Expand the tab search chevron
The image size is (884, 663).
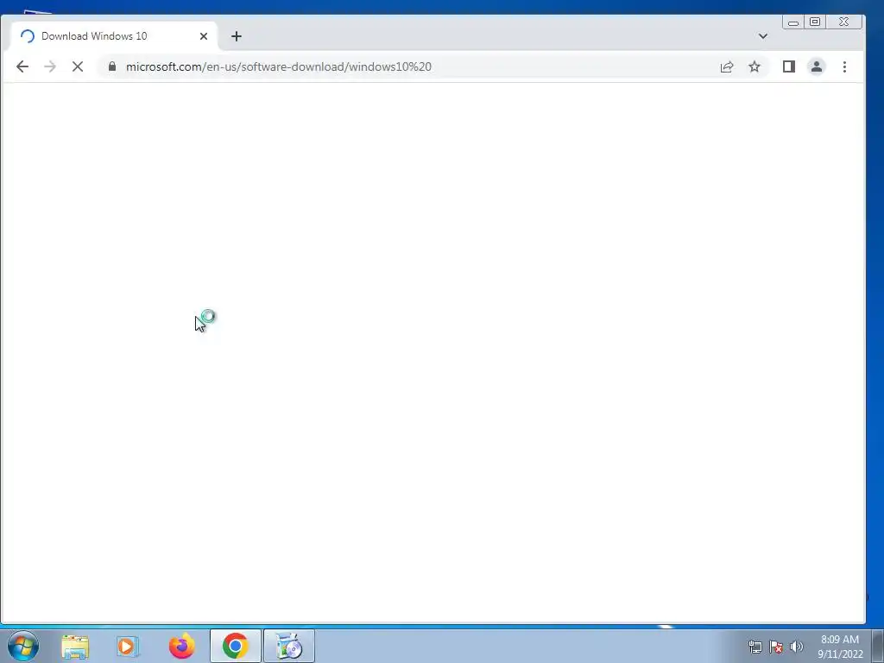(763, 36)
